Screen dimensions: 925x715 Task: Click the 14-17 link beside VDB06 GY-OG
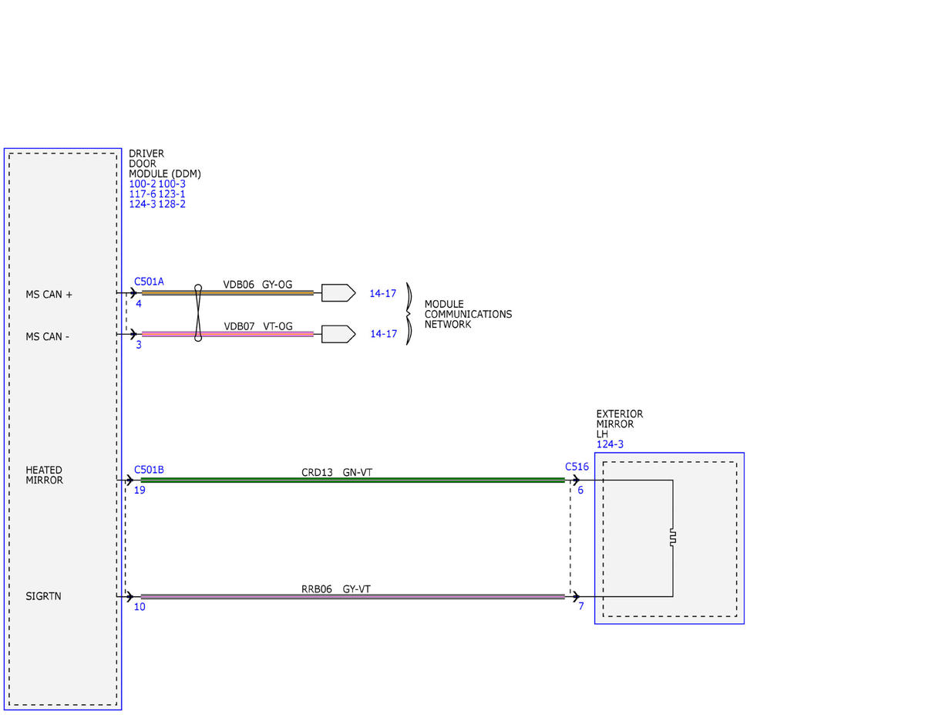(x=382, y=293)
